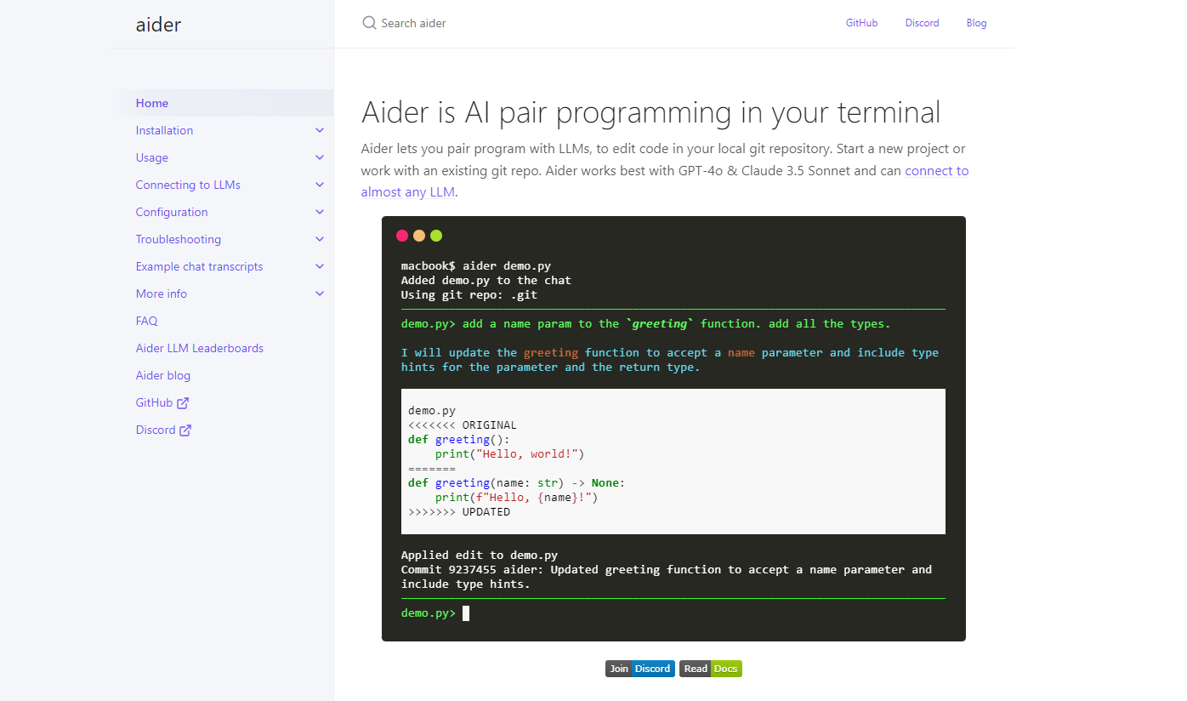Expand the Connecting to LLMs chevron

click(320, 185)
